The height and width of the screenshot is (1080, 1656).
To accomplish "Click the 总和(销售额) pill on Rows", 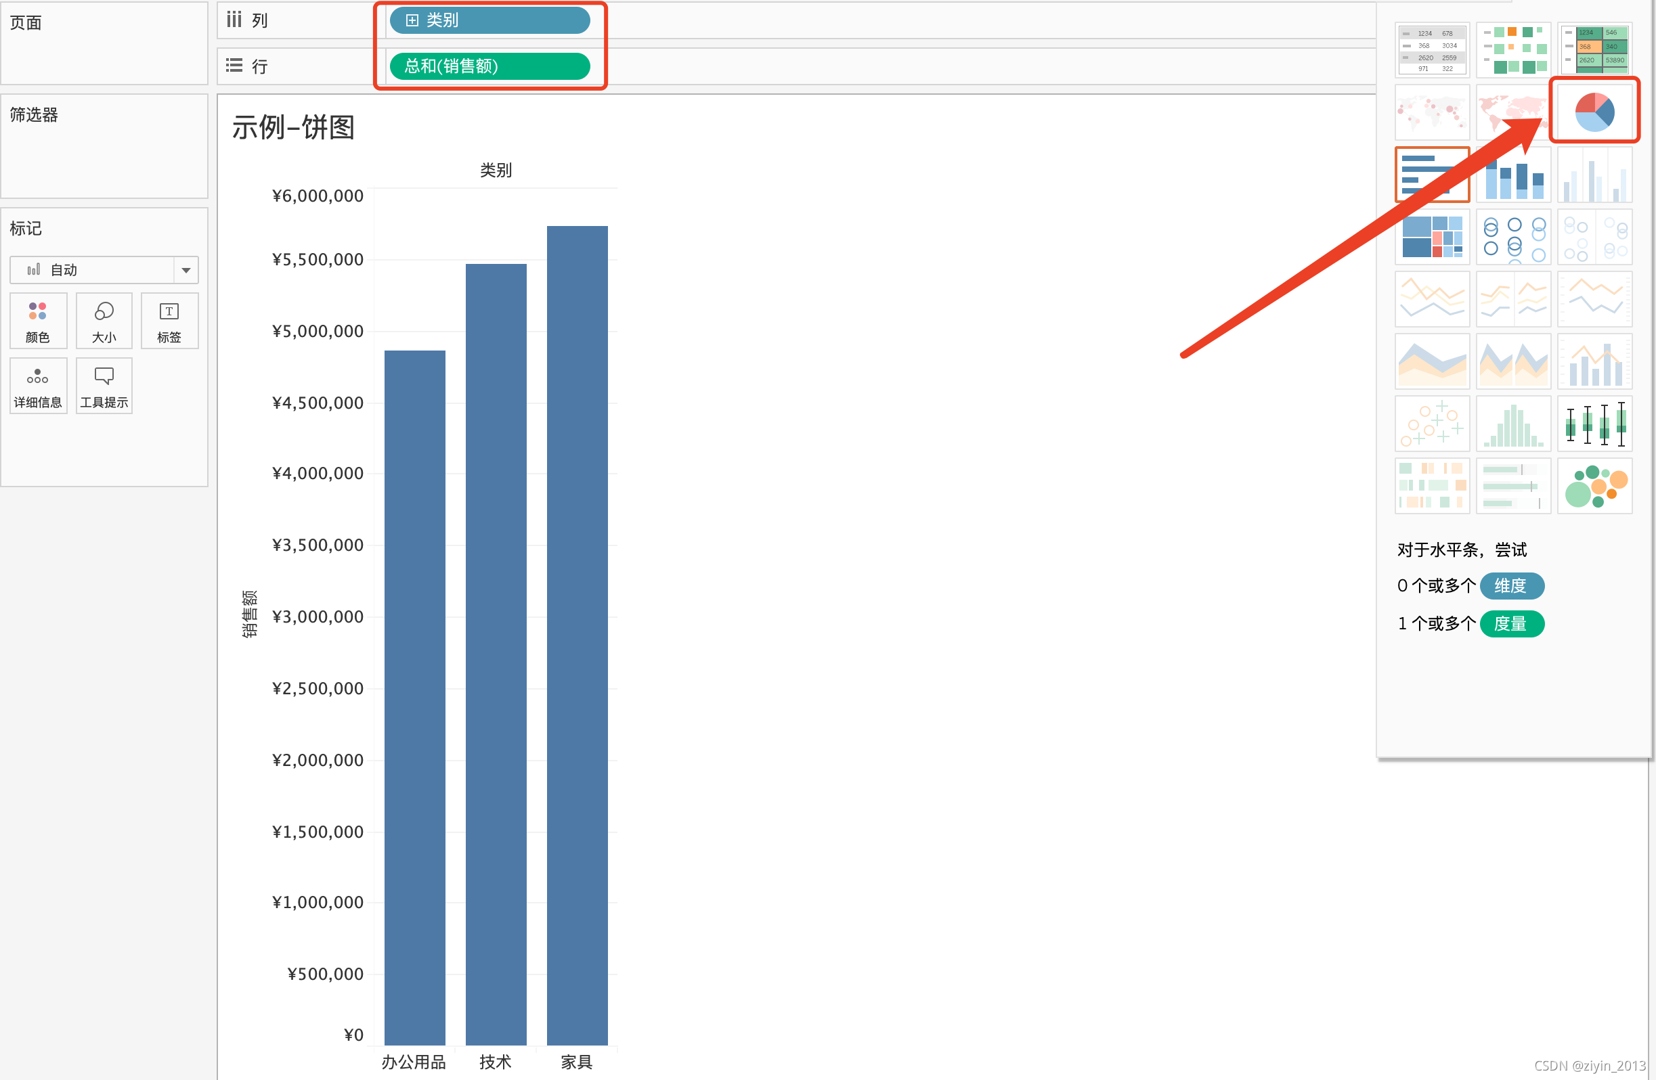I will (489, 66).
